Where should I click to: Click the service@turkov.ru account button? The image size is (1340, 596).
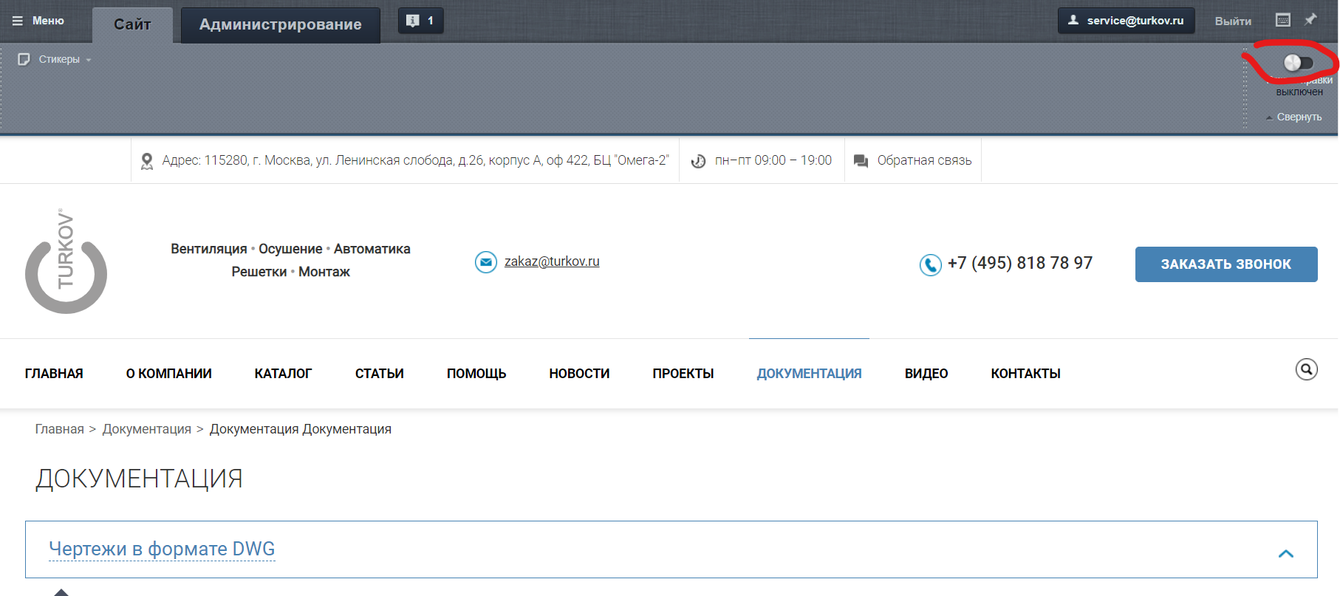point(1127,21)
